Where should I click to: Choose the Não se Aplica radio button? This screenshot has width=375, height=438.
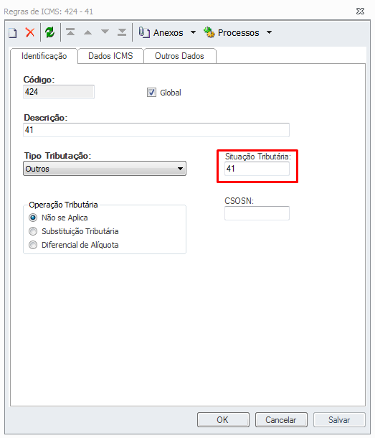[33, 218]
